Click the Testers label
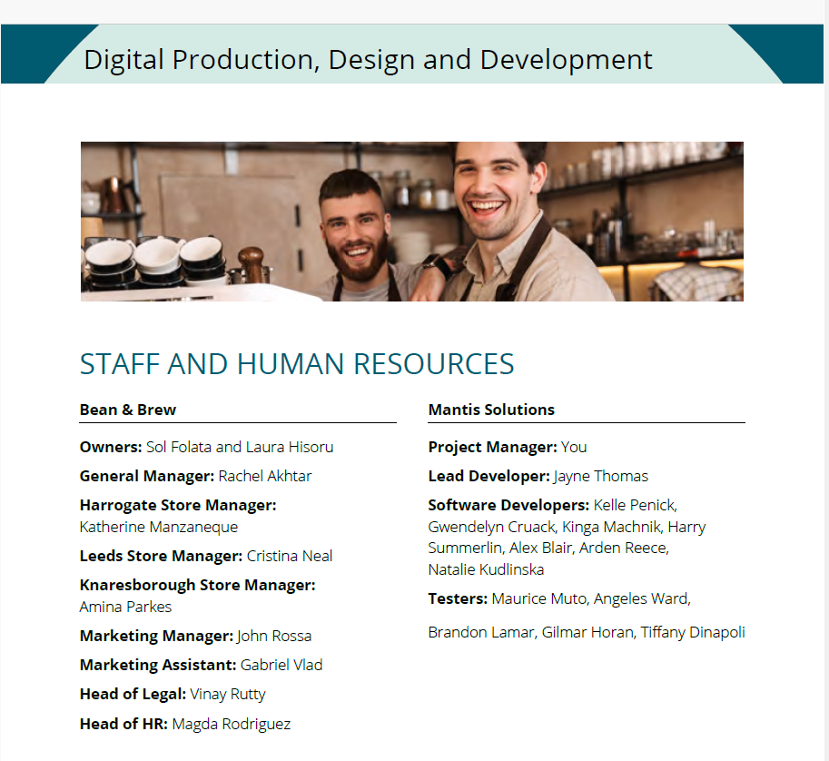 tap(458, 598)
